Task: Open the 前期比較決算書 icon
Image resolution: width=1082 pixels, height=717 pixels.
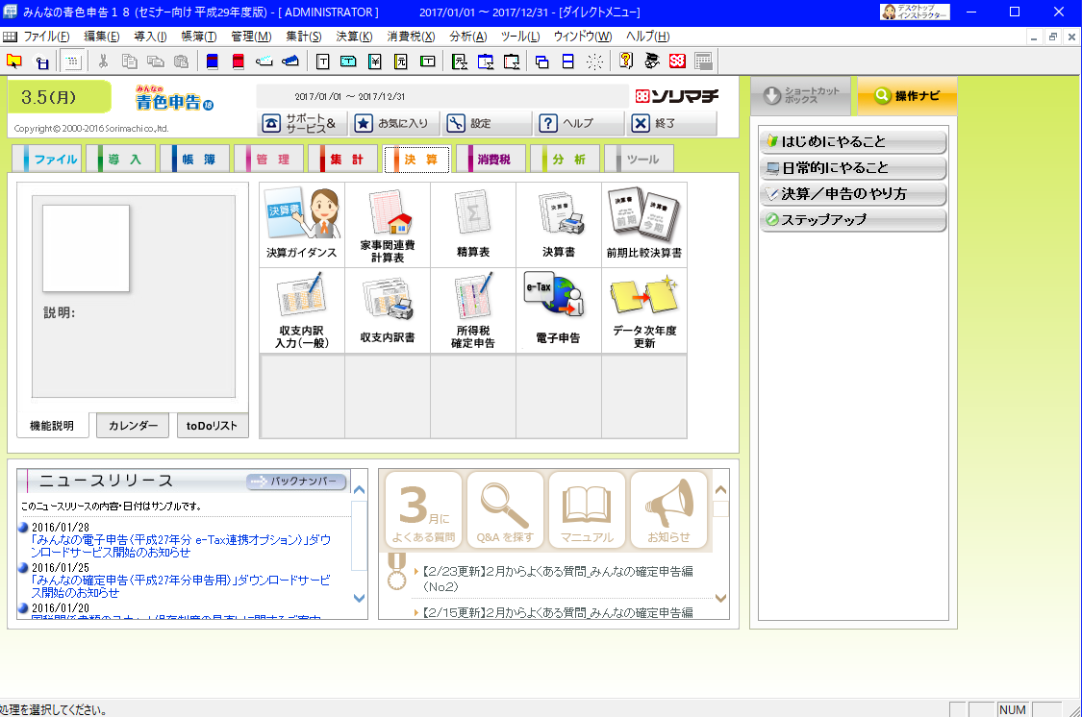Action: coord(643,225)
